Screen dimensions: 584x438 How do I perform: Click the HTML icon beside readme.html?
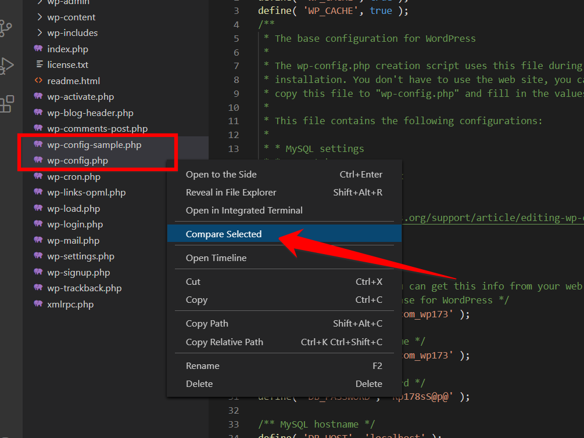pos(38,80)
